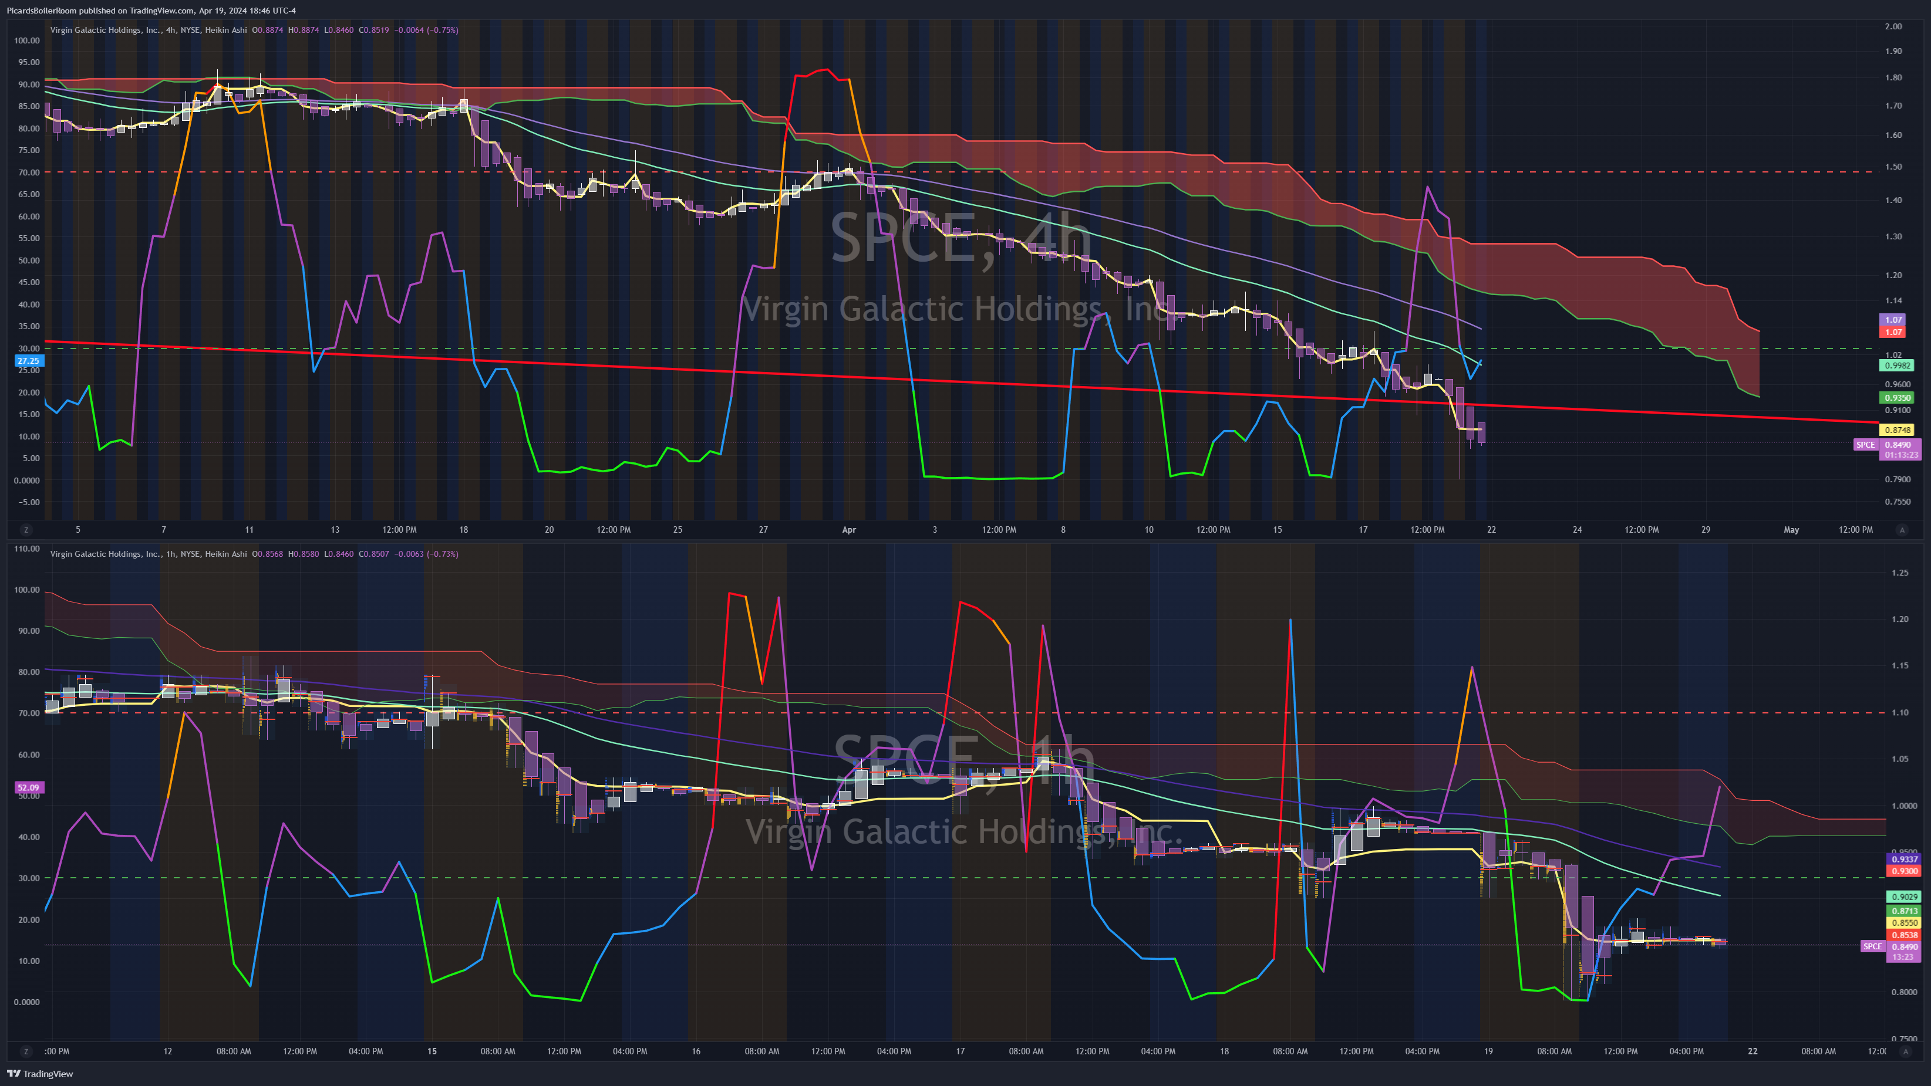Viewport: 1931px width, 1086px height.
Task: Click the 22 date label on the 1h time axis
Action: [1753, 1051]
